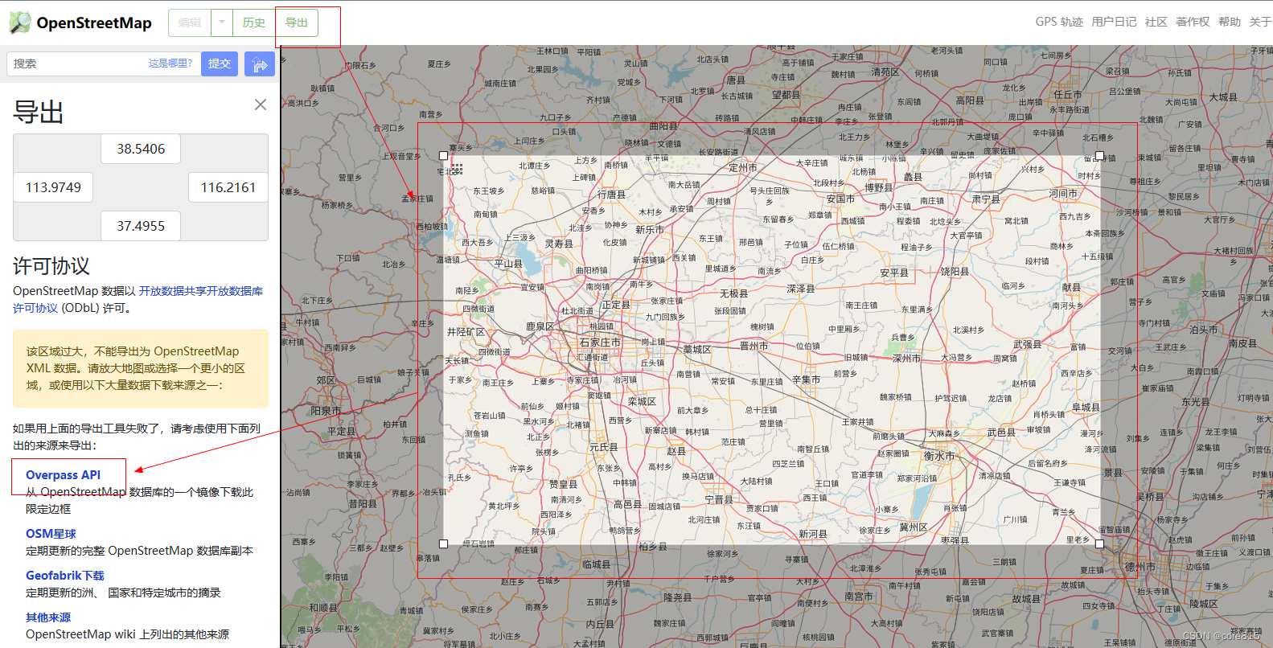Image resolution: width=1273 pixels, height=648 pixels.
Task: Edit the north latitude field 38.5406
Action: tap(141, 149)
